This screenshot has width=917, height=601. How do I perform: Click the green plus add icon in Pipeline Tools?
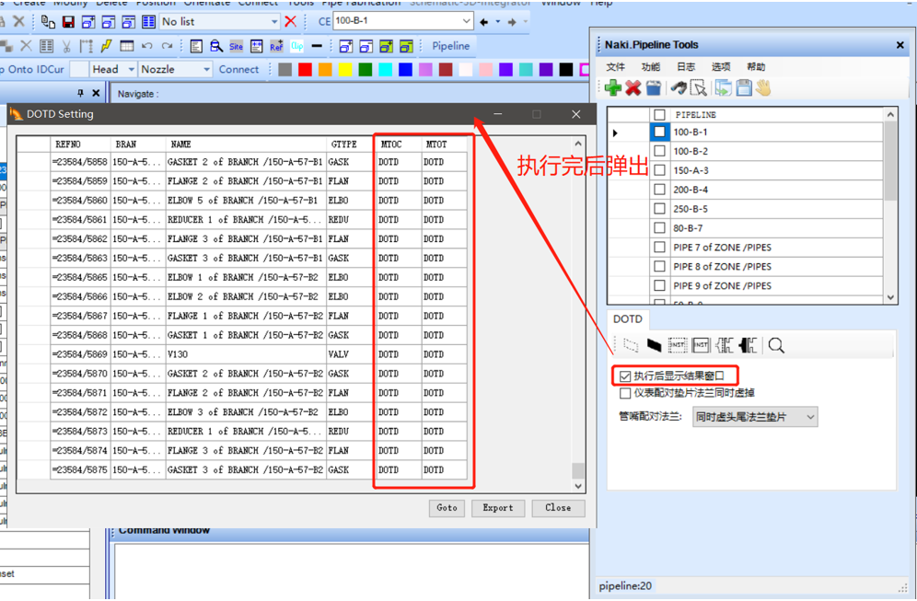point(613,87)
